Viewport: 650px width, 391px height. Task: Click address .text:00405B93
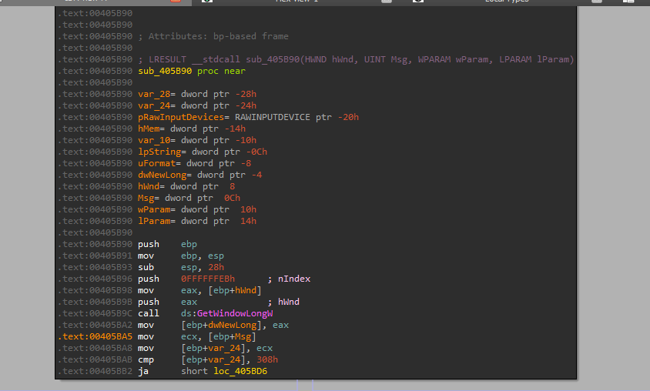[x=95, y=268]
